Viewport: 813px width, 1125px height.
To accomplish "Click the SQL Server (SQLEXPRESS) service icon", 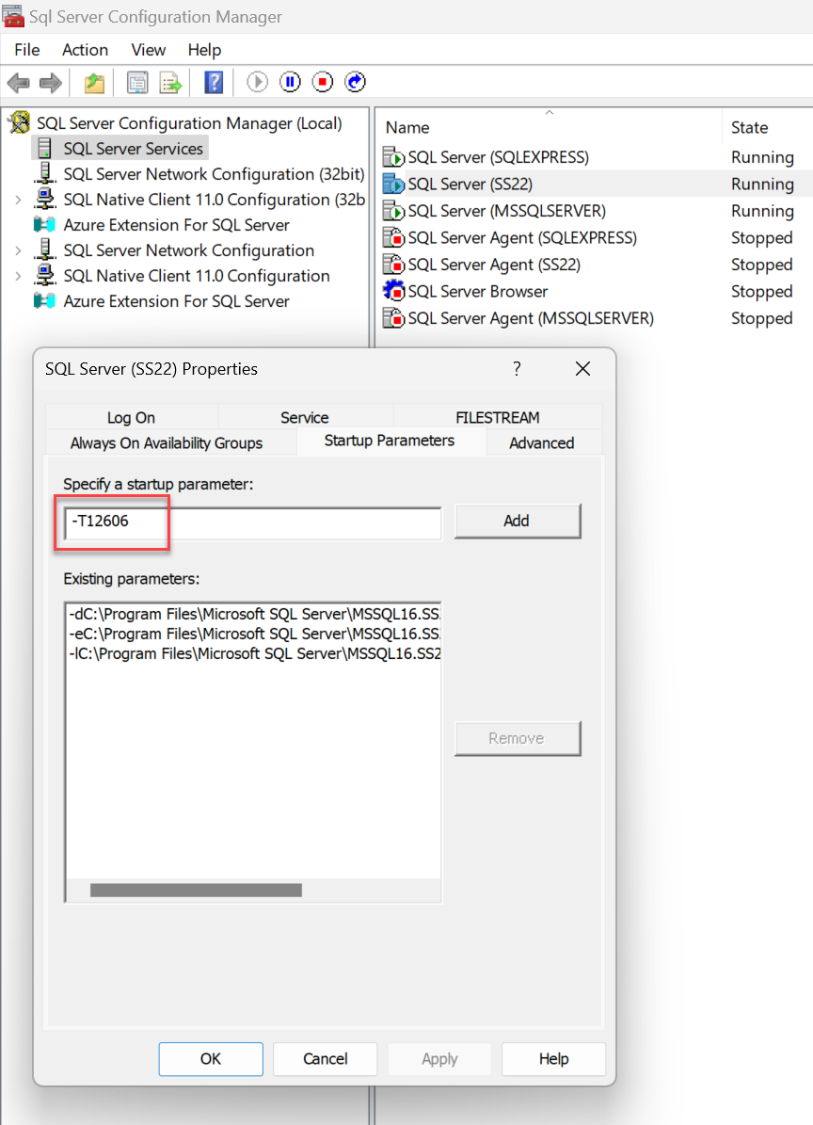I will tap(393, 156).
